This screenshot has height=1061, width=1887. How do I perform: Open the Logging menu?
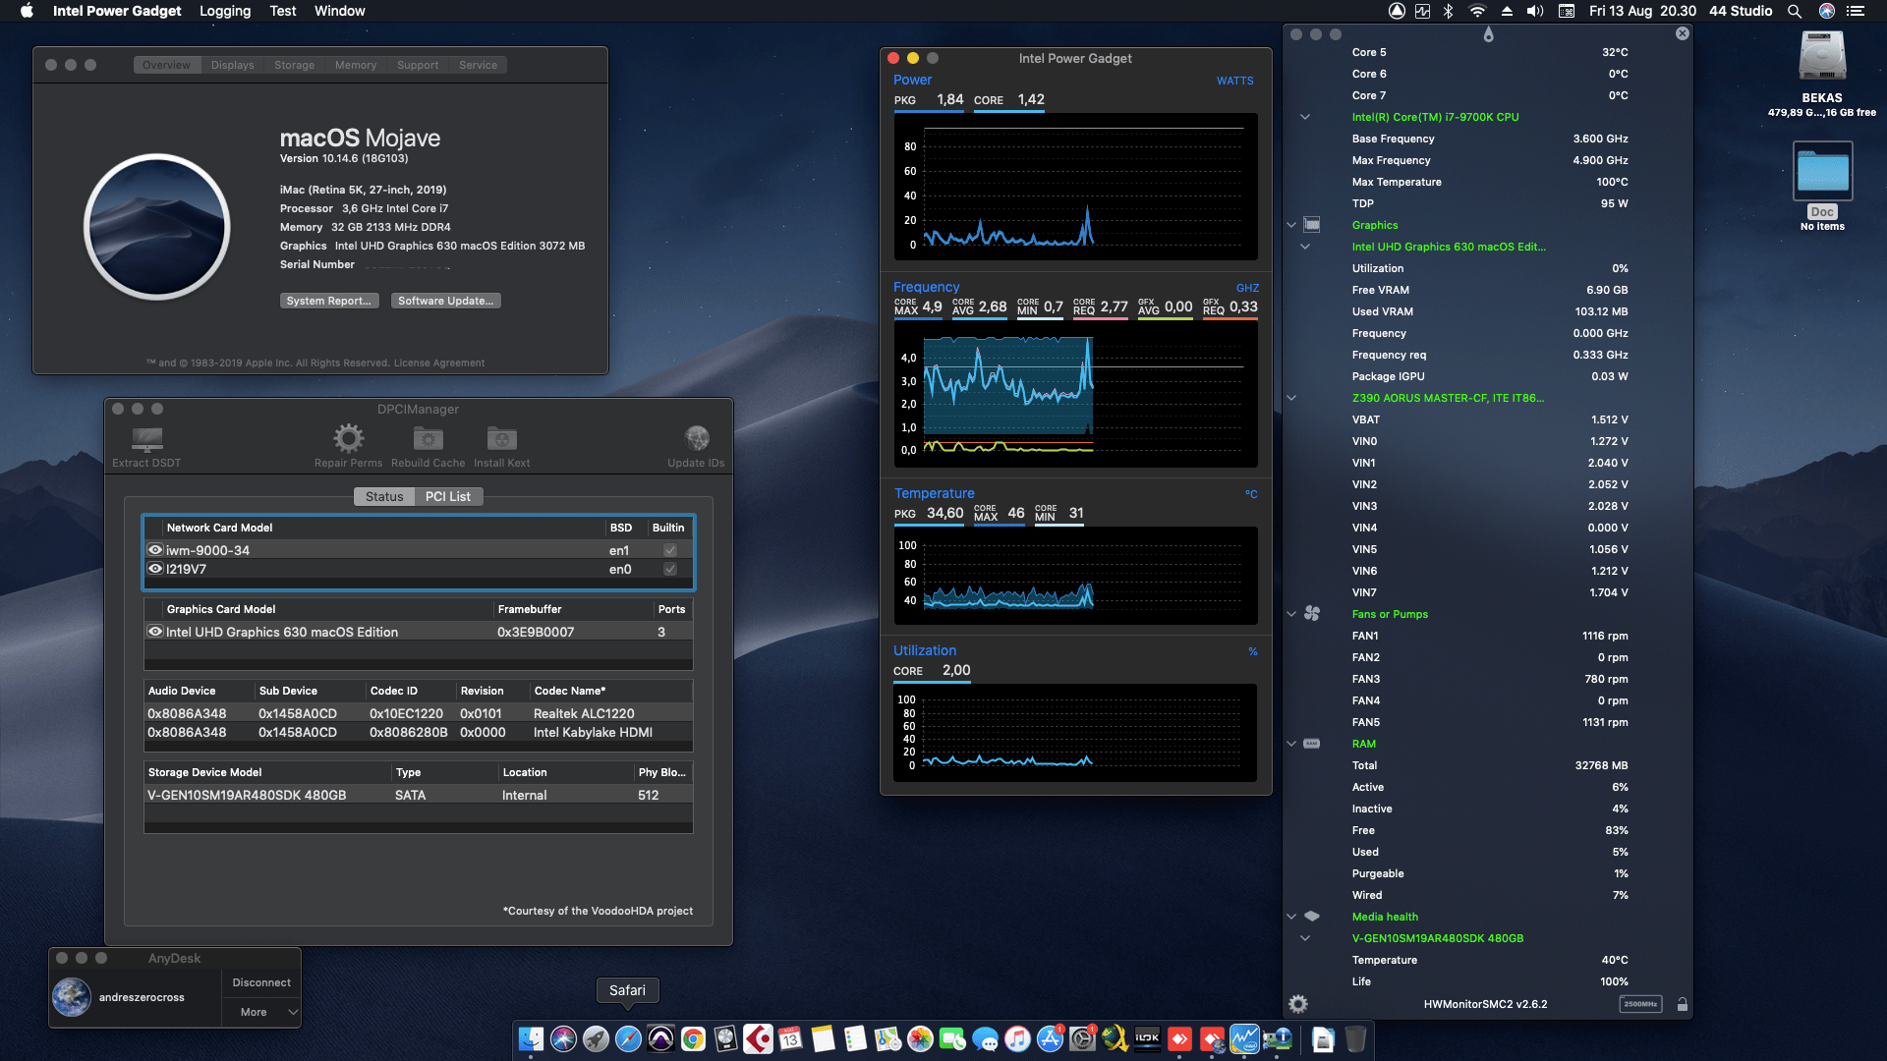point(225,11)
